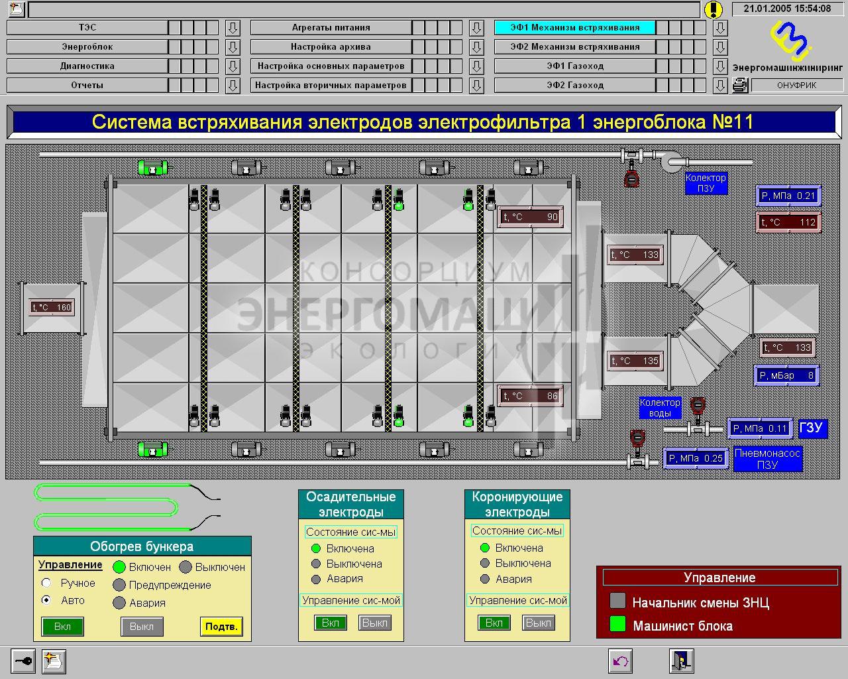Click the yellow alarm exclamation icon
The image size is (848, 679).
(713, 9)
